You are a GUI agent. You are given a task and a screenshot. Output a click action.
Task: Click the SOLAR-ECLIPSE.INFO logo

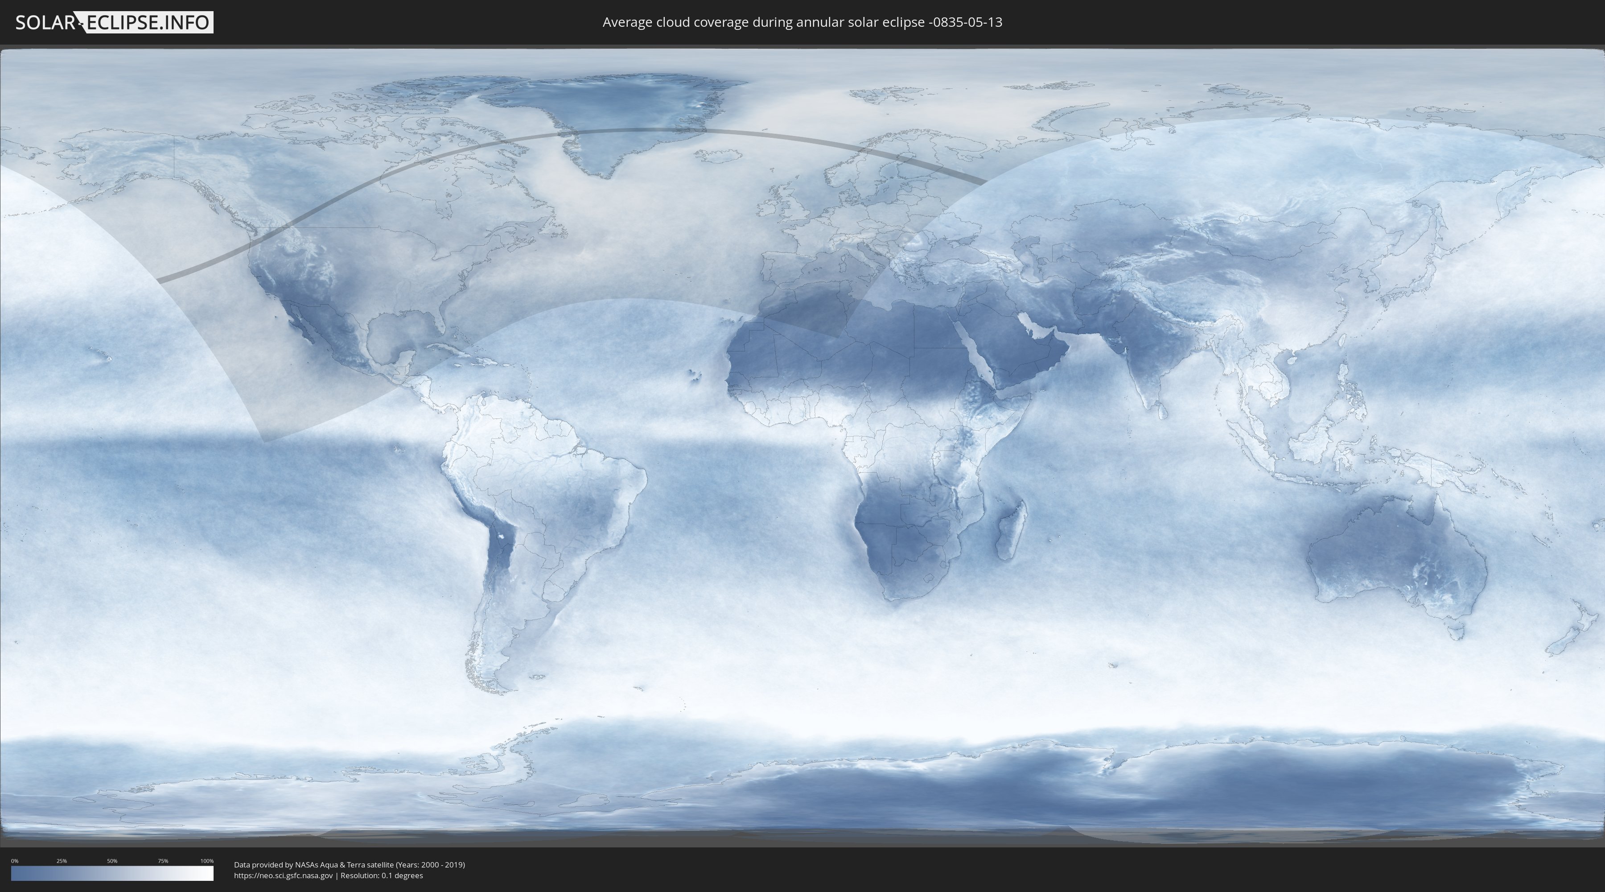(114, 22)
